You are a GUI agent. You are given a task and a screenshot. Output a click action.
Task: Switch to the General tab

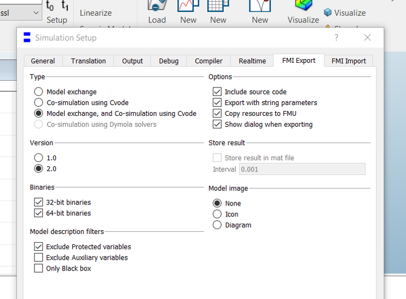[43, 61]
